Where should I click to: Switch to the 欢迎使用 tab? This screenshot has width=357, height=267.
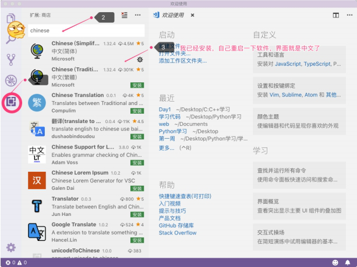pos(173,15)
